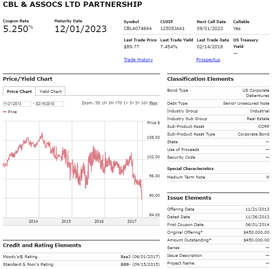Click the Bond Type value US Corporate Debentures
The width and height of the screenshot is (273, 269).
[256, 93]
